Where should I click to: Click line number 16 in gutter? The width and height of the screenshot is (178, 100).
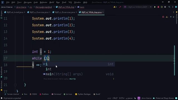tap(6, 52)
